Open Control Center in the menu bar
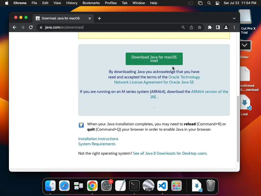The image size is (261, 196). coord(217,3)
